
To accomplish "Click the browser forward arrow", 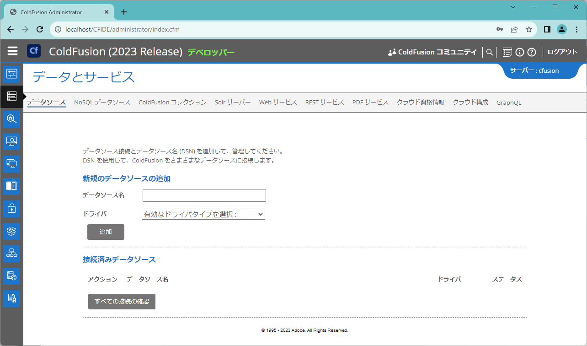I will pos(25,29).
